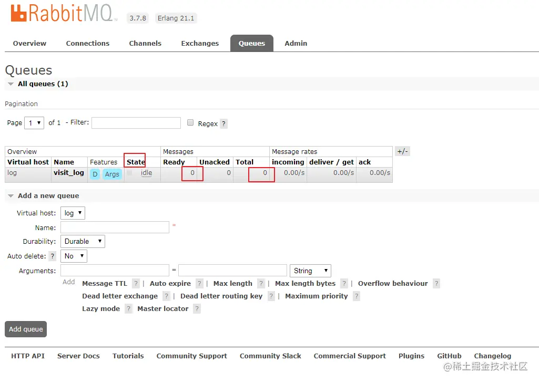Open the Page number dropdown
Screen dimensions: 539x383
click(x=34, y=122)
